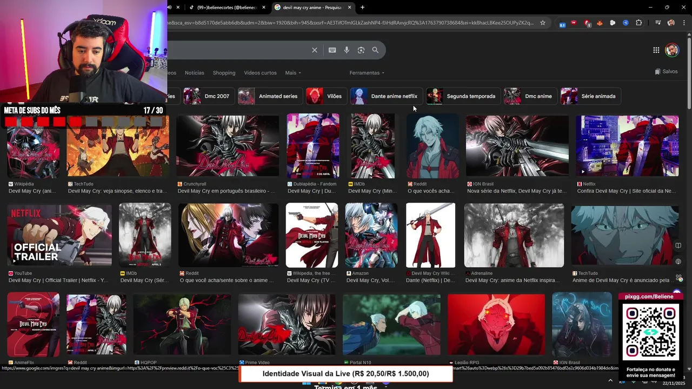
Task: Open the Netflix official site image result
Action: 627,146
